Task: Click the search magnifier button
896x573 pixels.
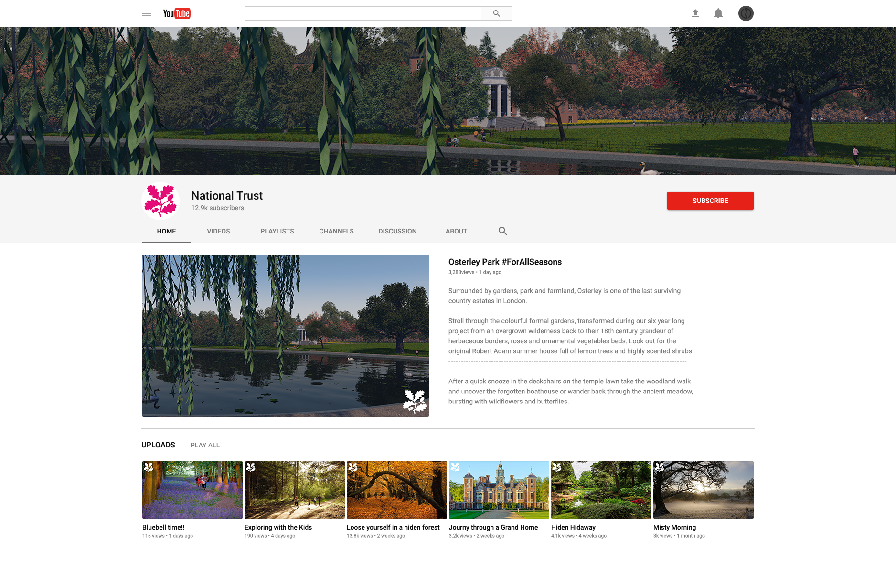Action: click(496, 13)
